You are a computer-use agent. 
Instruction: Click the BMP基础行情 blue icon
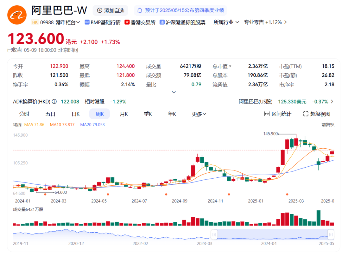click(x=87, y=22)
